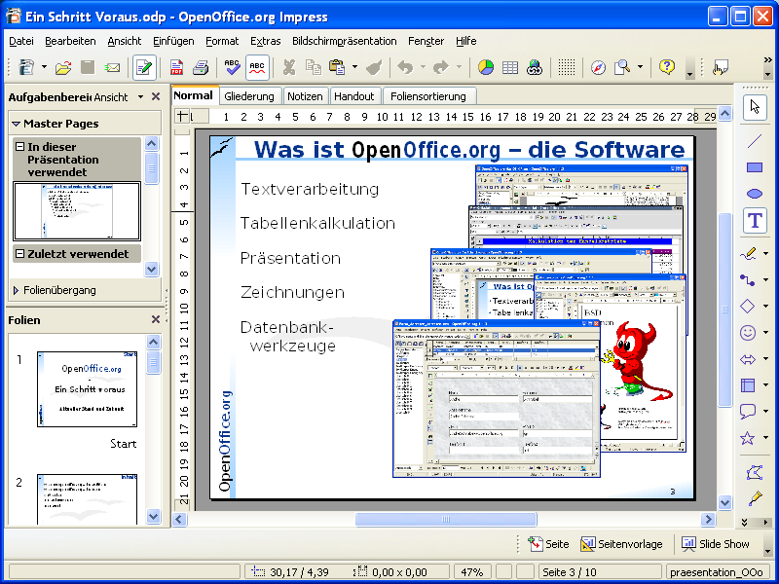Screen dimensions: 779x584
Task: Click the Seitenvorlage button
Action: 621,544
